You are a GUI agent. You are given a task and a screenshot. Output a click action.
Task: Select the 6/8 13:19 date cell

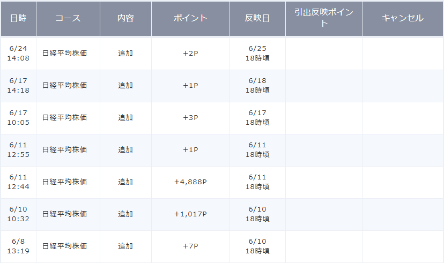[x=18, y=246]
